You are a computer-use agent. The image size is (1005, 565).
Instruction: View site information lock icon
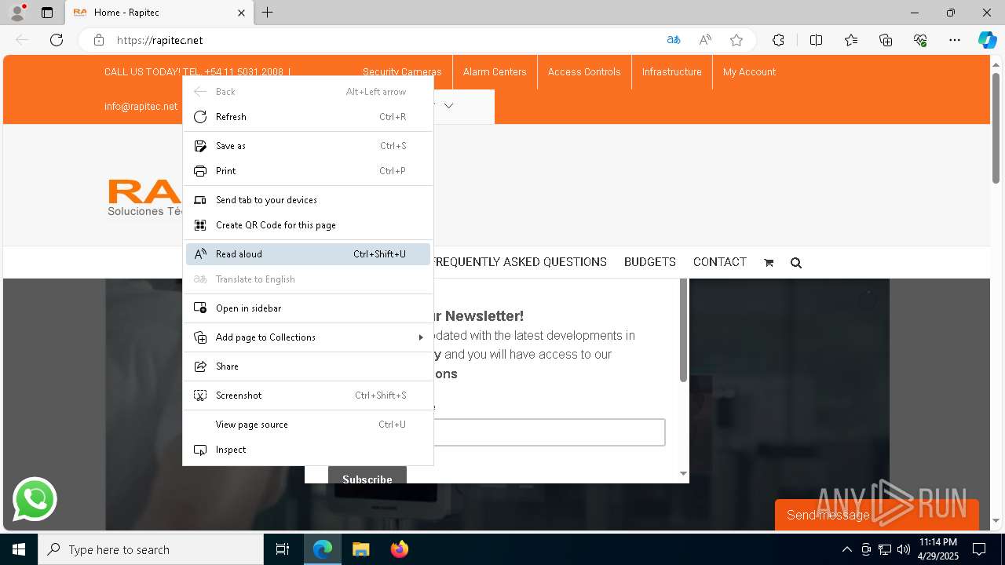pyautogui.click(x=99, y=40)
